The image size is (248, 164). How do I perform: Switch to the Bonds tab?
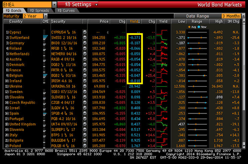(x=14, y=11)
